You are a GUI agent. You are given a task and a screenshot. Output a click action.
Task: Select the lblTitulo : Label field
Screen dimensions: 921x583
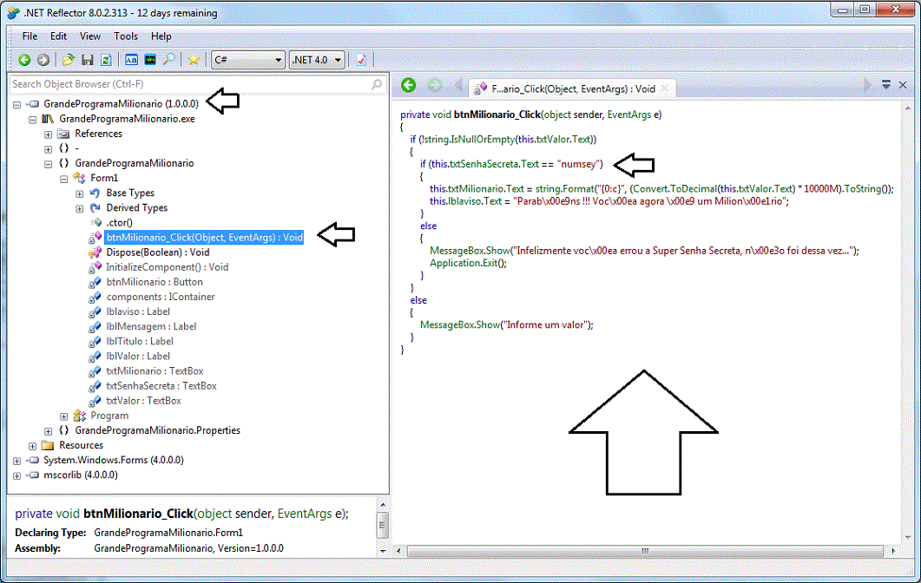[139, 341]
